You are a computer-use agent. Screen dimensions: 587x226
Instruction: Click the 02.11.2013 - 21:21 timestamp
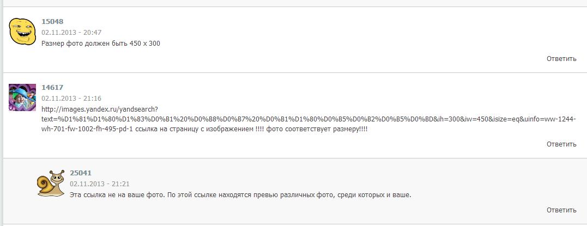tap(100, 184)
